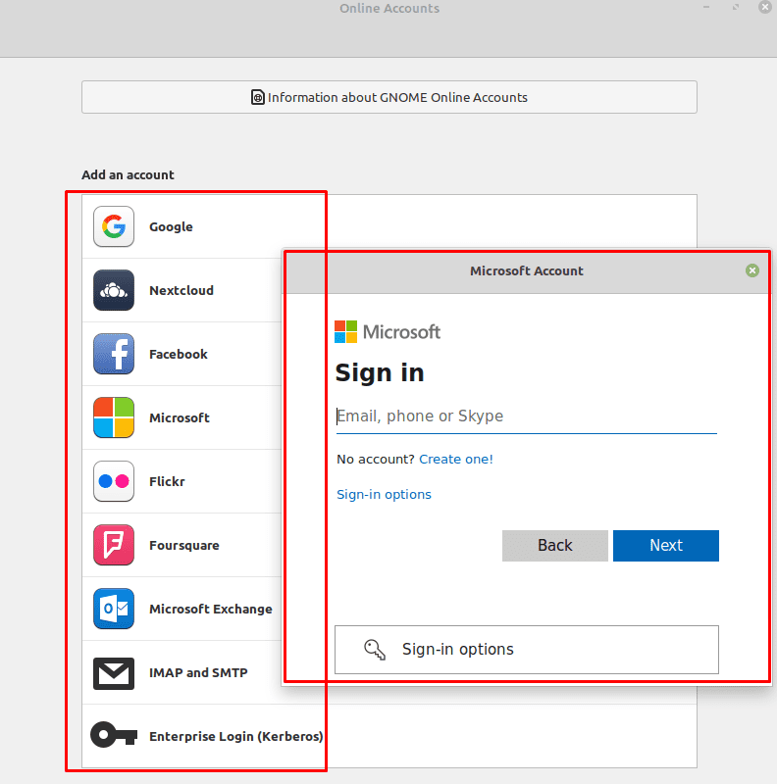
Task: Click the Next button
Action: pos(666,546)
